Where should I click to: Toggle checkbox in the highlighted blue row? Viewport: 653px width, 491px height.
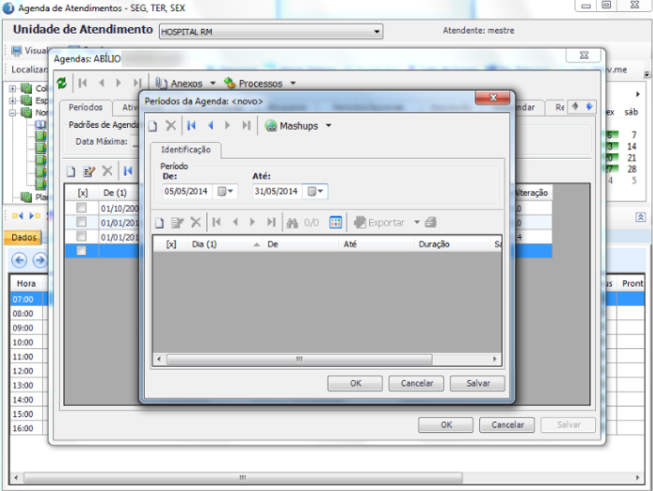[x=81, y=250]
